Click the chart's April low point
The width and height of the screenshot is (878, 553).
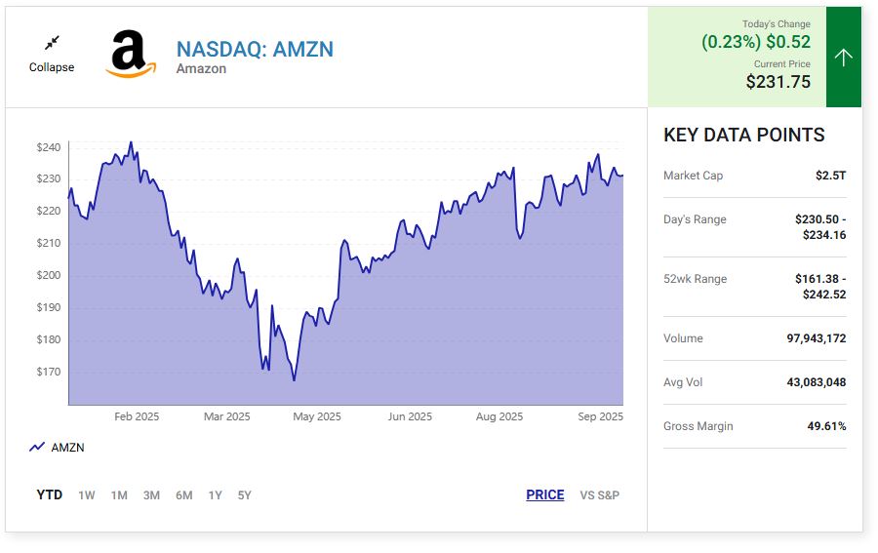click(x=294, y=379)
